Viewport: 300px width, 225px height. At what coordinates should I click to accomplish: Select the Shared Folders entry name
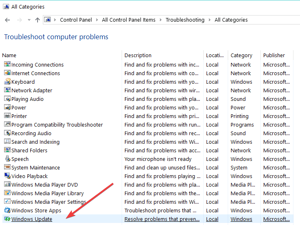[29, 151]
